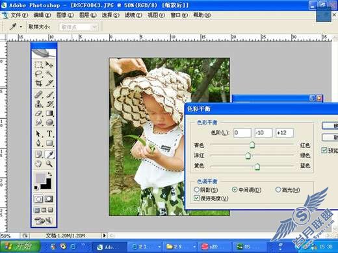
Task: Switch to Quick Mask mode
Action: pyautogui.click(x=49, y=199)
